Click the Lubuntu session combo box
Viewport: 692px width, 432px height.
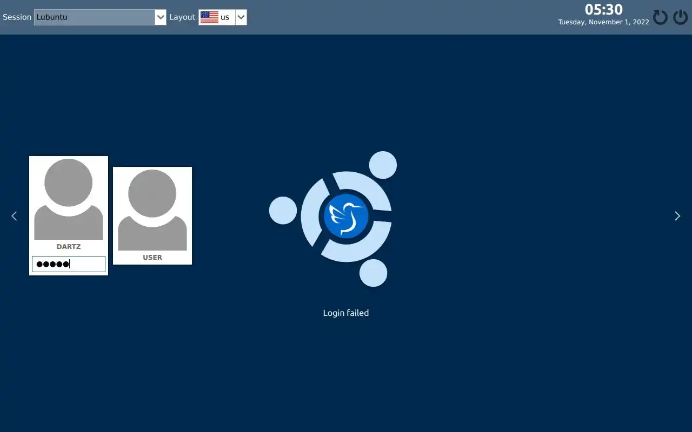click(x=100, y=17)
